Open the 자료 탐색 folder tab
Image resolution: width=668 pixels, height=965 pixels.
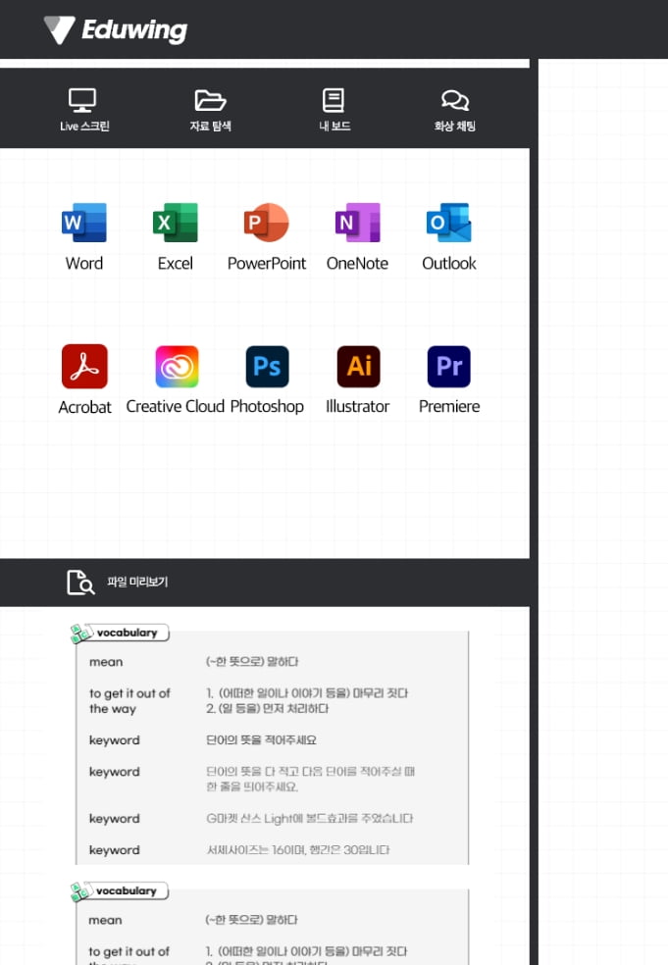pyautogui.click(x=210, y=109)
